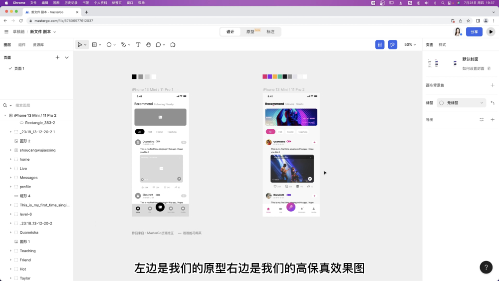The height and width of the screenshot is (281, 499).
Task: Expand the Messages layer group
Action: (x=10, y=178)
